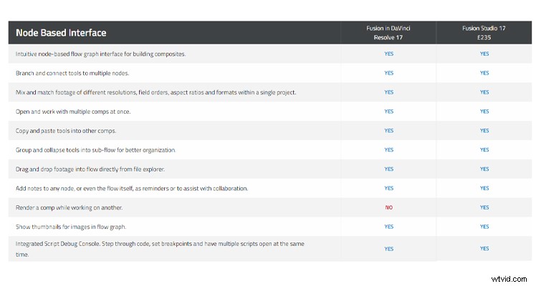Click the Fusion Studio YES for Mix and match footage
This screenshot has width=541, height=286.
coord(484,92)
